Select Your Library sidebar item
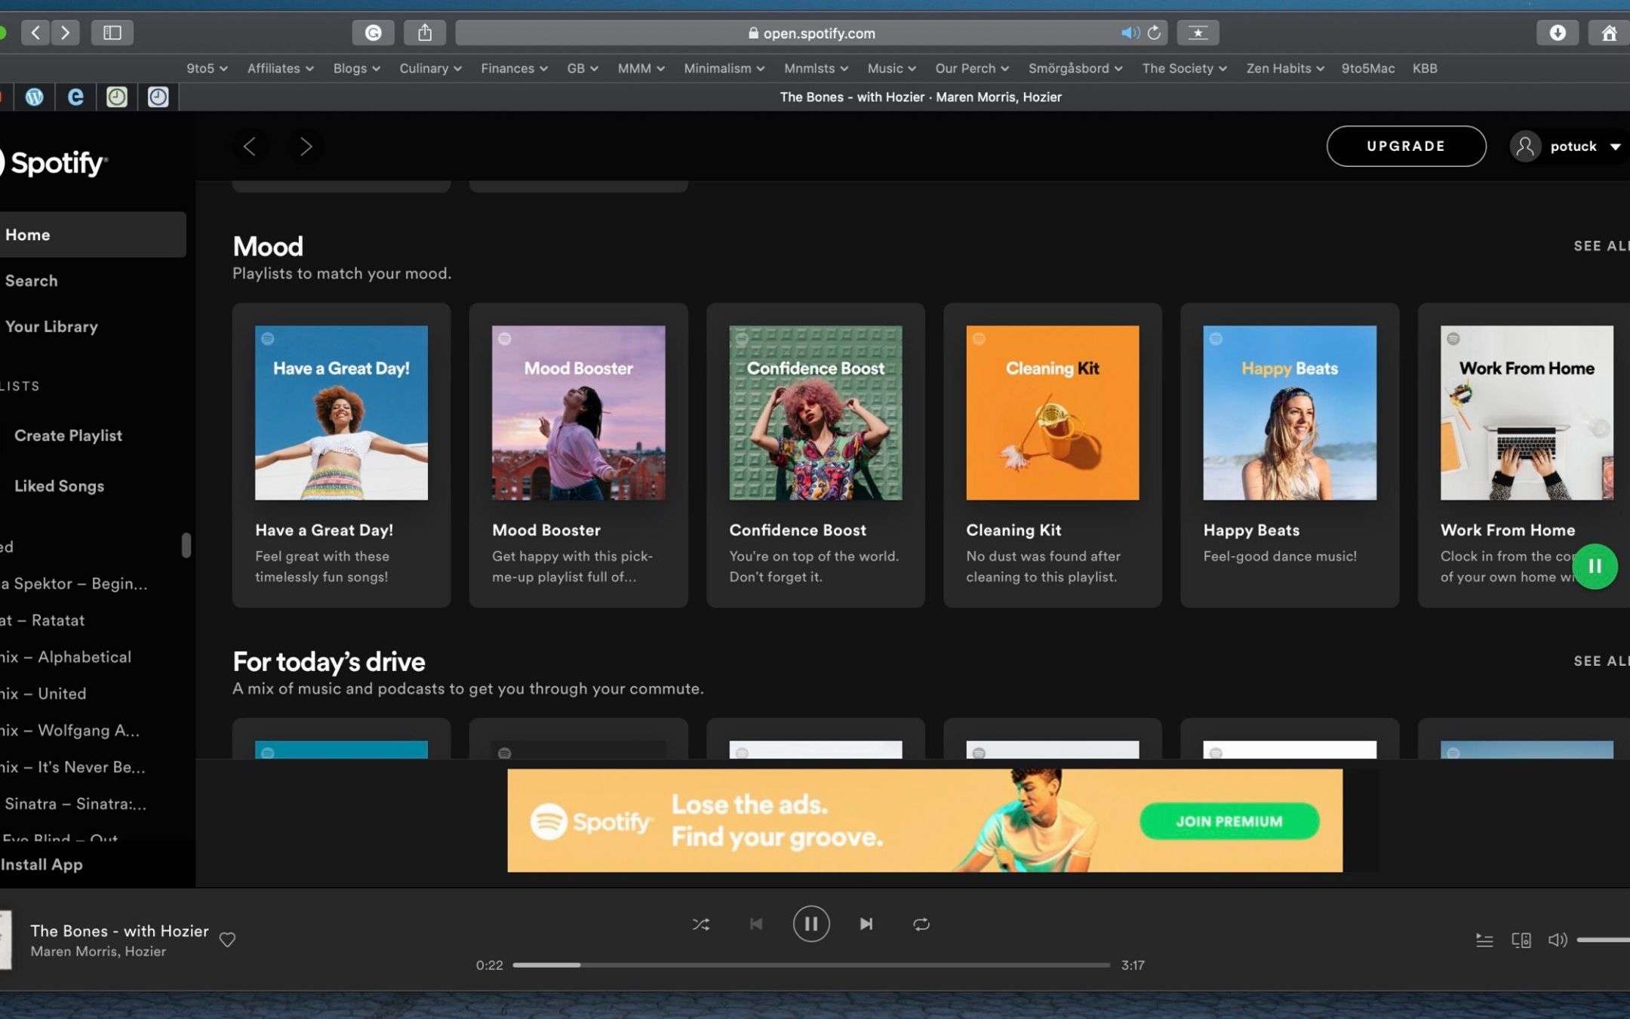 [51, 325]
